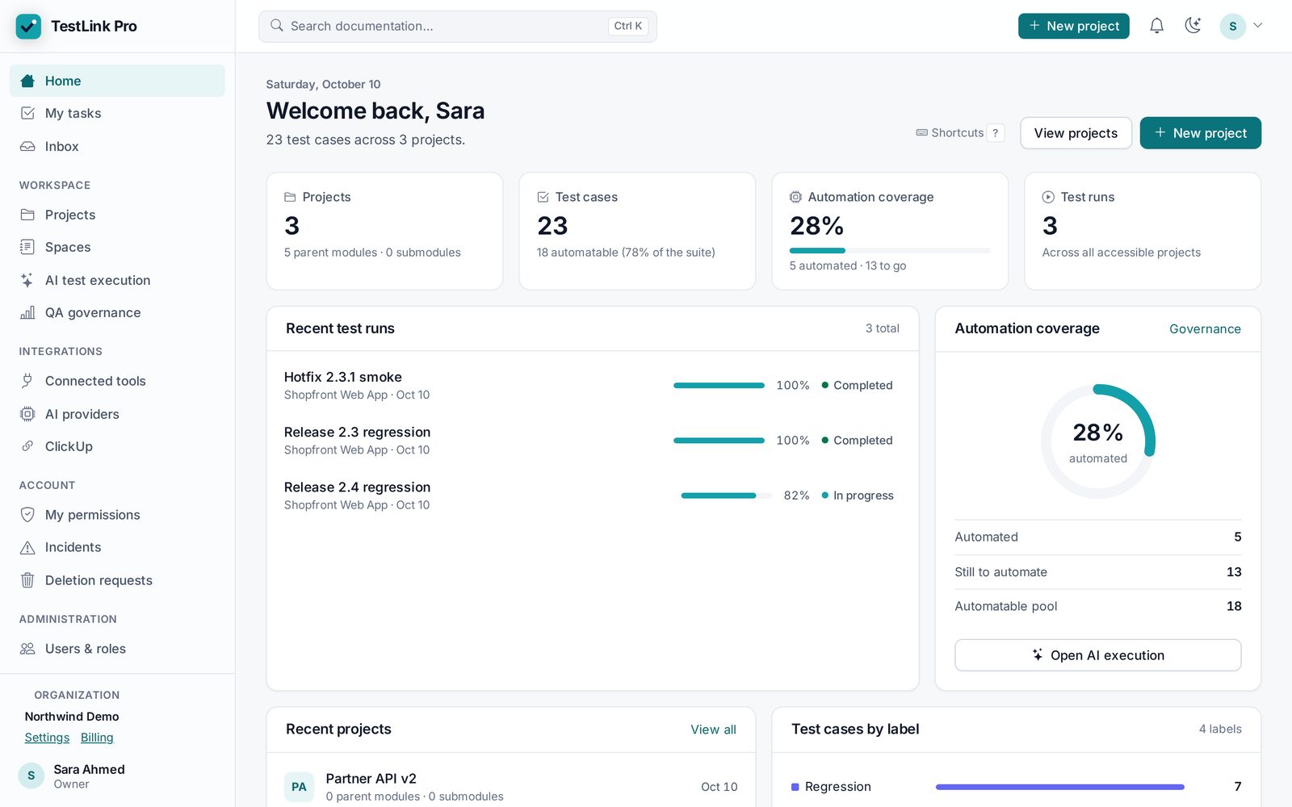Click the Automation coverage card progress bar

pos(889,251)
